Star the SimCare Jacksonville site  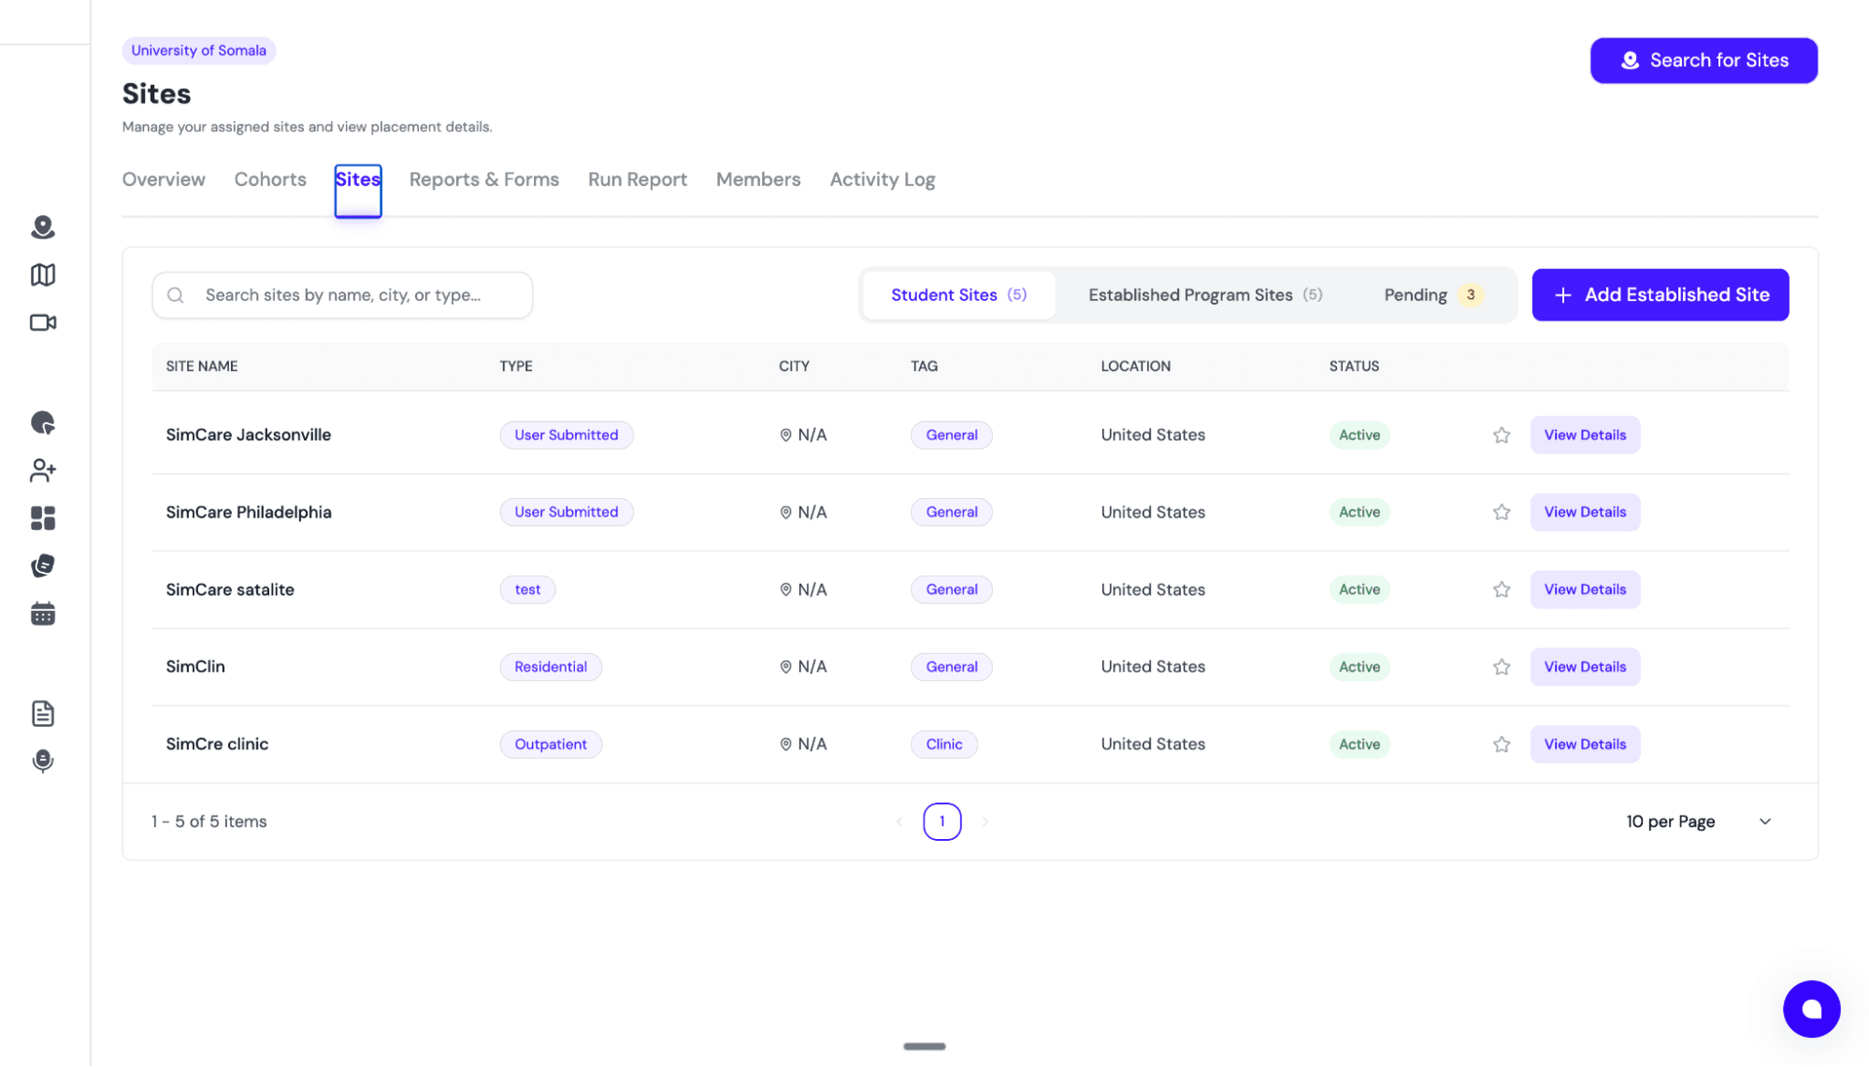pyautogui.click(x=1502, y=434)
